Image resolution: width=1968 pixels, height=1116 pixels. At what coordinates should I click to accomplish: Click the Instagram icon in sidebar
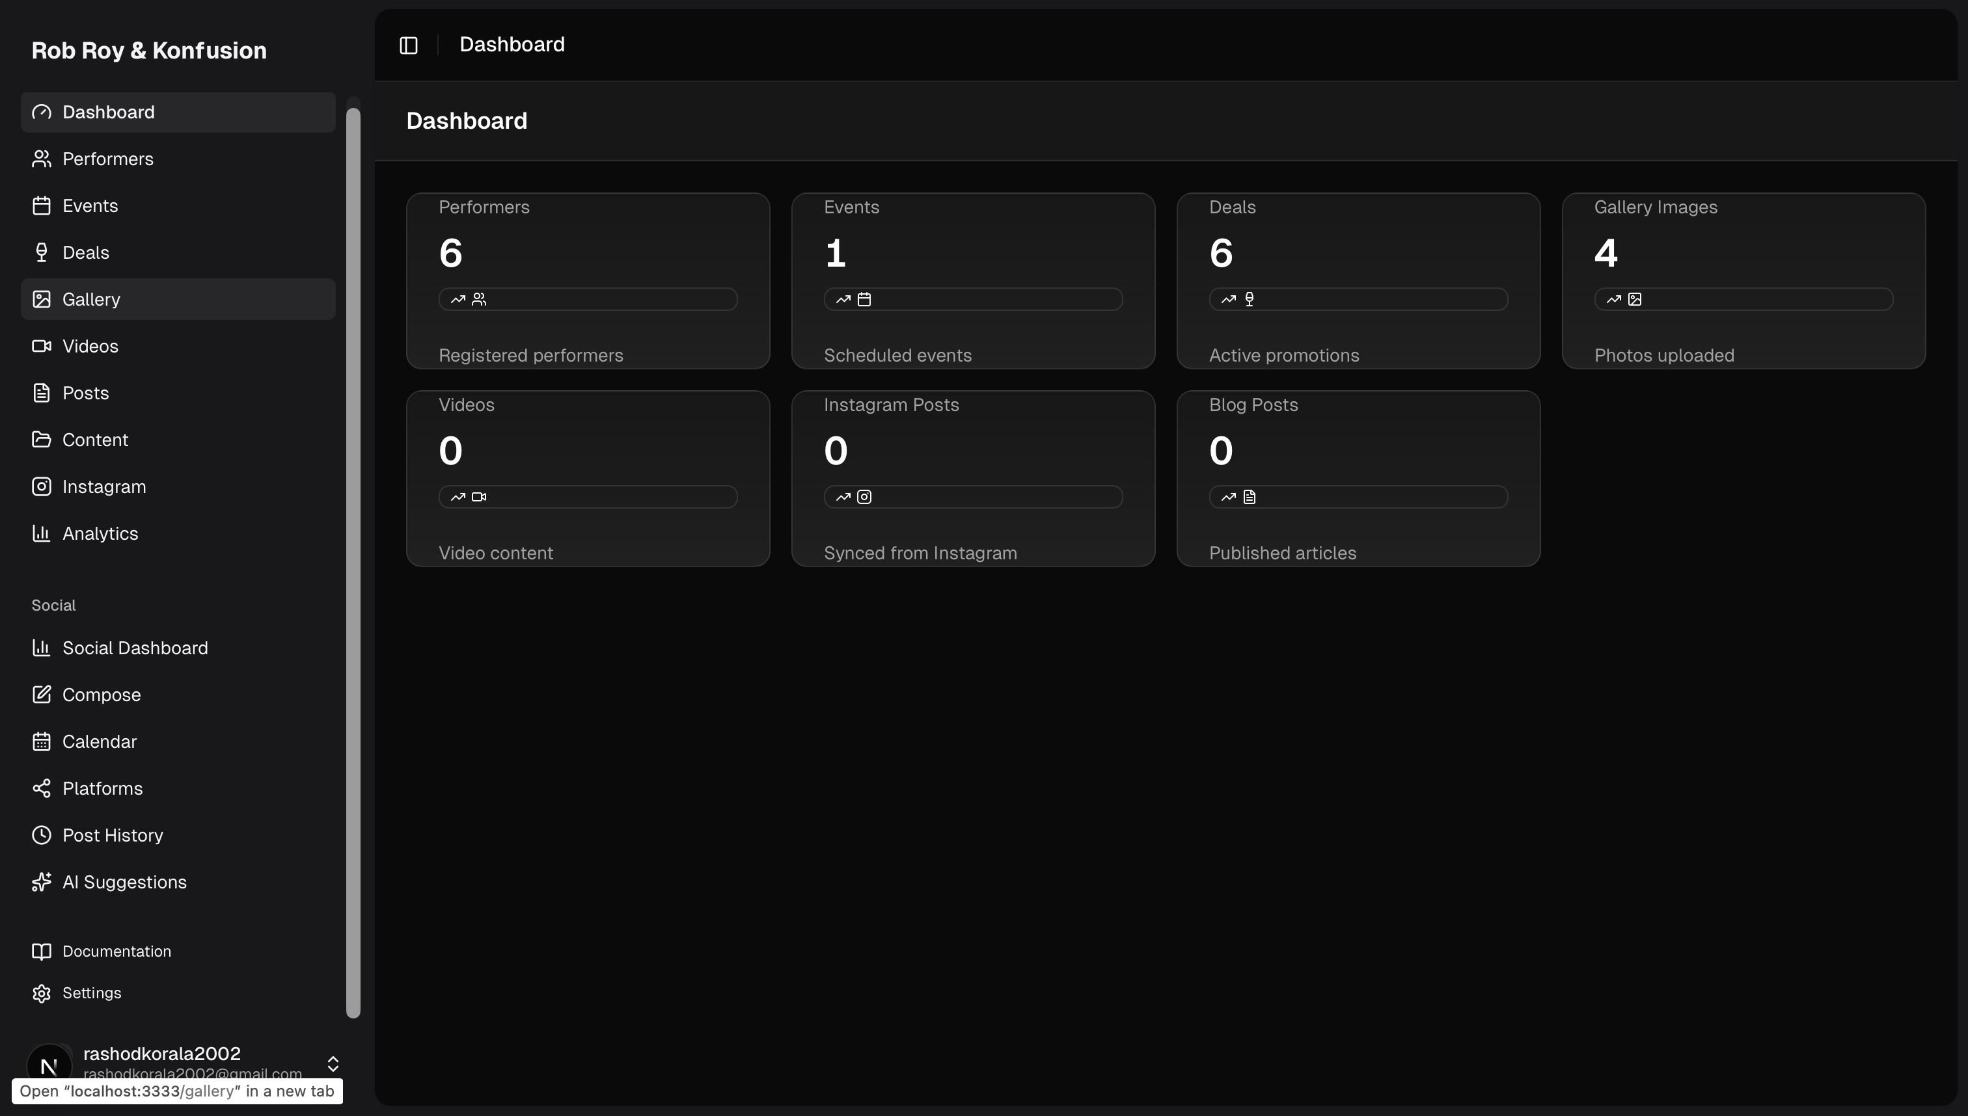(42, 486)
